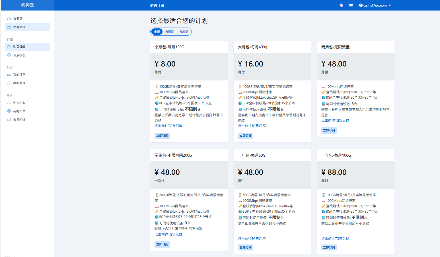Screen dimensions: 440x257
Task: Switch plan filter to 按周期
Action: point(169,32)
